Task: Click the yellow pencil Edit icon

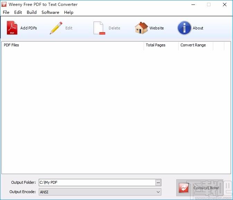Action: coord(56,28)
